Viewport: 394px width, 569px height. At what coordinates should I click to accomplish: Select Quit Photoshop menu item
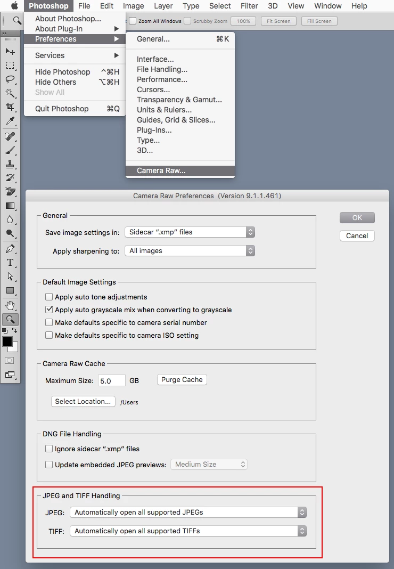point(75,109)
